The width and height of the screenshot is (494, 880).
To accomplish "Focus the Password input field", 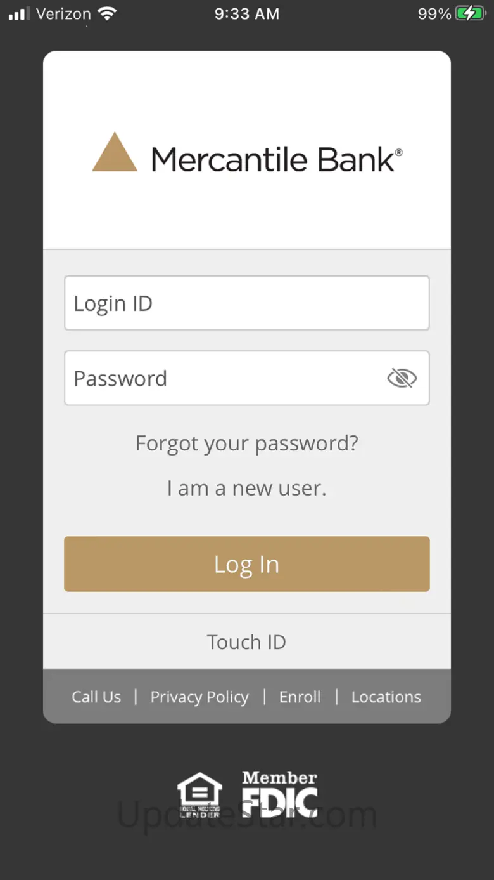I will click(222, 379).
